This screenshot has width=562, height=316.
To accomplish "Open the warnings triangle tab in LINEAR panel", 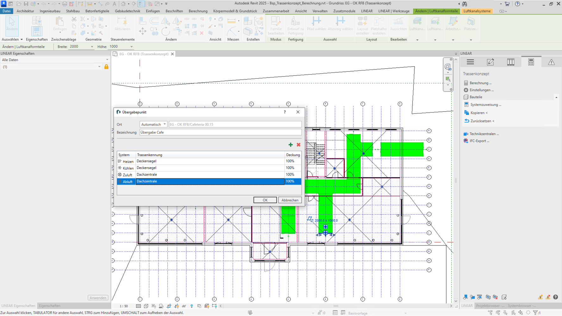I will pos(551,62).
